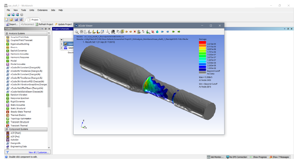This screenshot has height=163, width=297.
Task: Click the red hotspot marker icon
Action: point(135,32)
